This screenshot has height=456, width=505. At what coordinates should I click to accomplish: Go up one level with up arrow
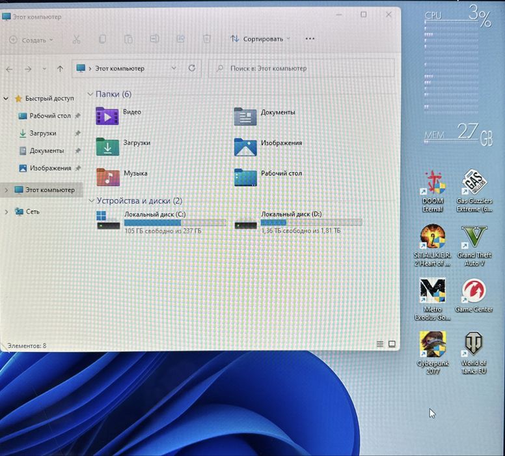(61, 68)
